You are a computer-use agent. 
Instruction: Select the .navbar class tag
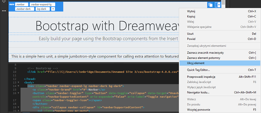pyautogui.click(x=21, y=4)
